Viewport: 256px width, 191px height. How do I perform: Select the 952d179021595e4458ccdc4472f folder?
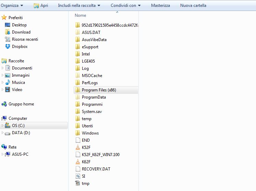(107, 25)
